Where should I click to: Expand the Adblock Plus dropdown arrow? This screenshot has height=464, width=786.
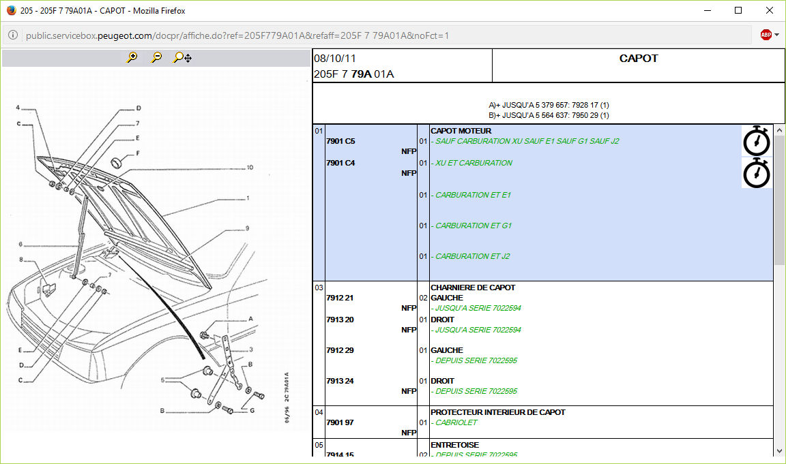click(777, 35)
